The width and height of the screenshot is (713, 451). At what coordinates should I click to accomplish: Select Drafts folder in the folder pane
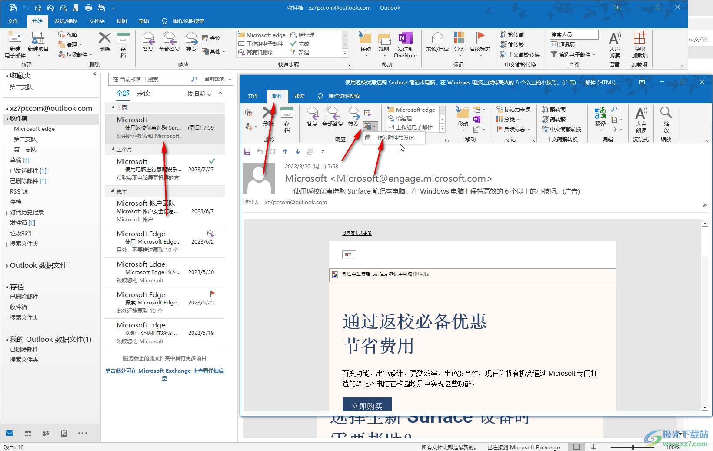(x=20, y=160)
